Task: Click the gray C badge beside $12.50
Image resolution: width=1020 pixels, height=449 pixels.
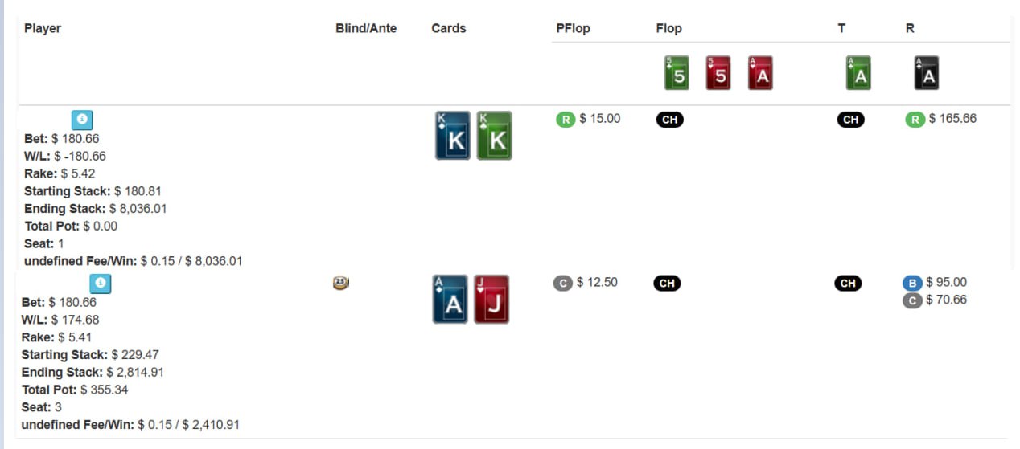Action: pyautogui.click(x=563, y=283)
